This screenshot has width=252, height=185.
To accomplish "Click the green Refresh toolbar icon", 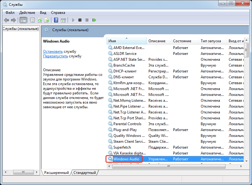I will (40, 20).
